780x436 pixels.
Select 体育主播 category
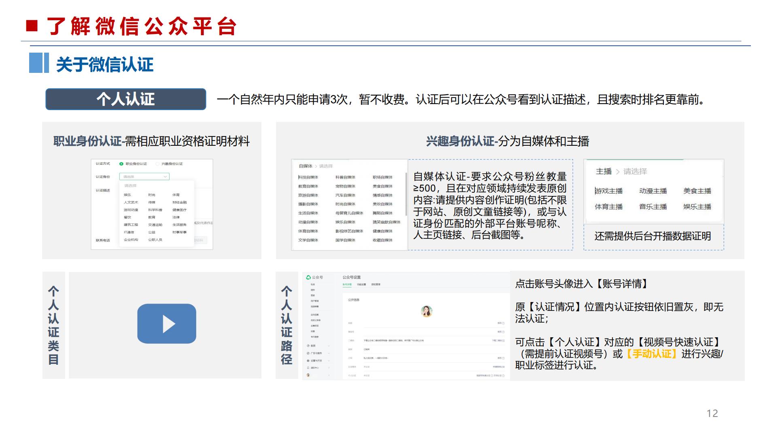[x=609, y=207]
